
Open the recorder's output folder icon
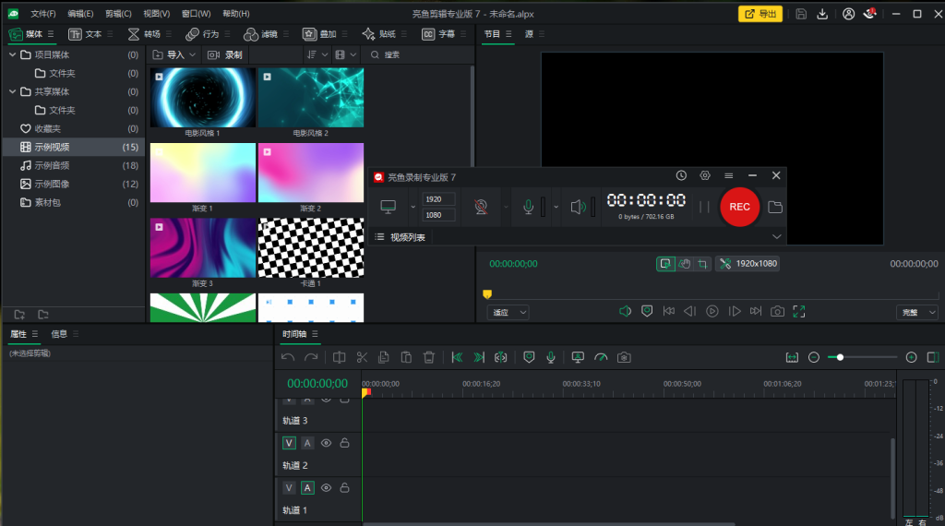click(x=775, y=208)
